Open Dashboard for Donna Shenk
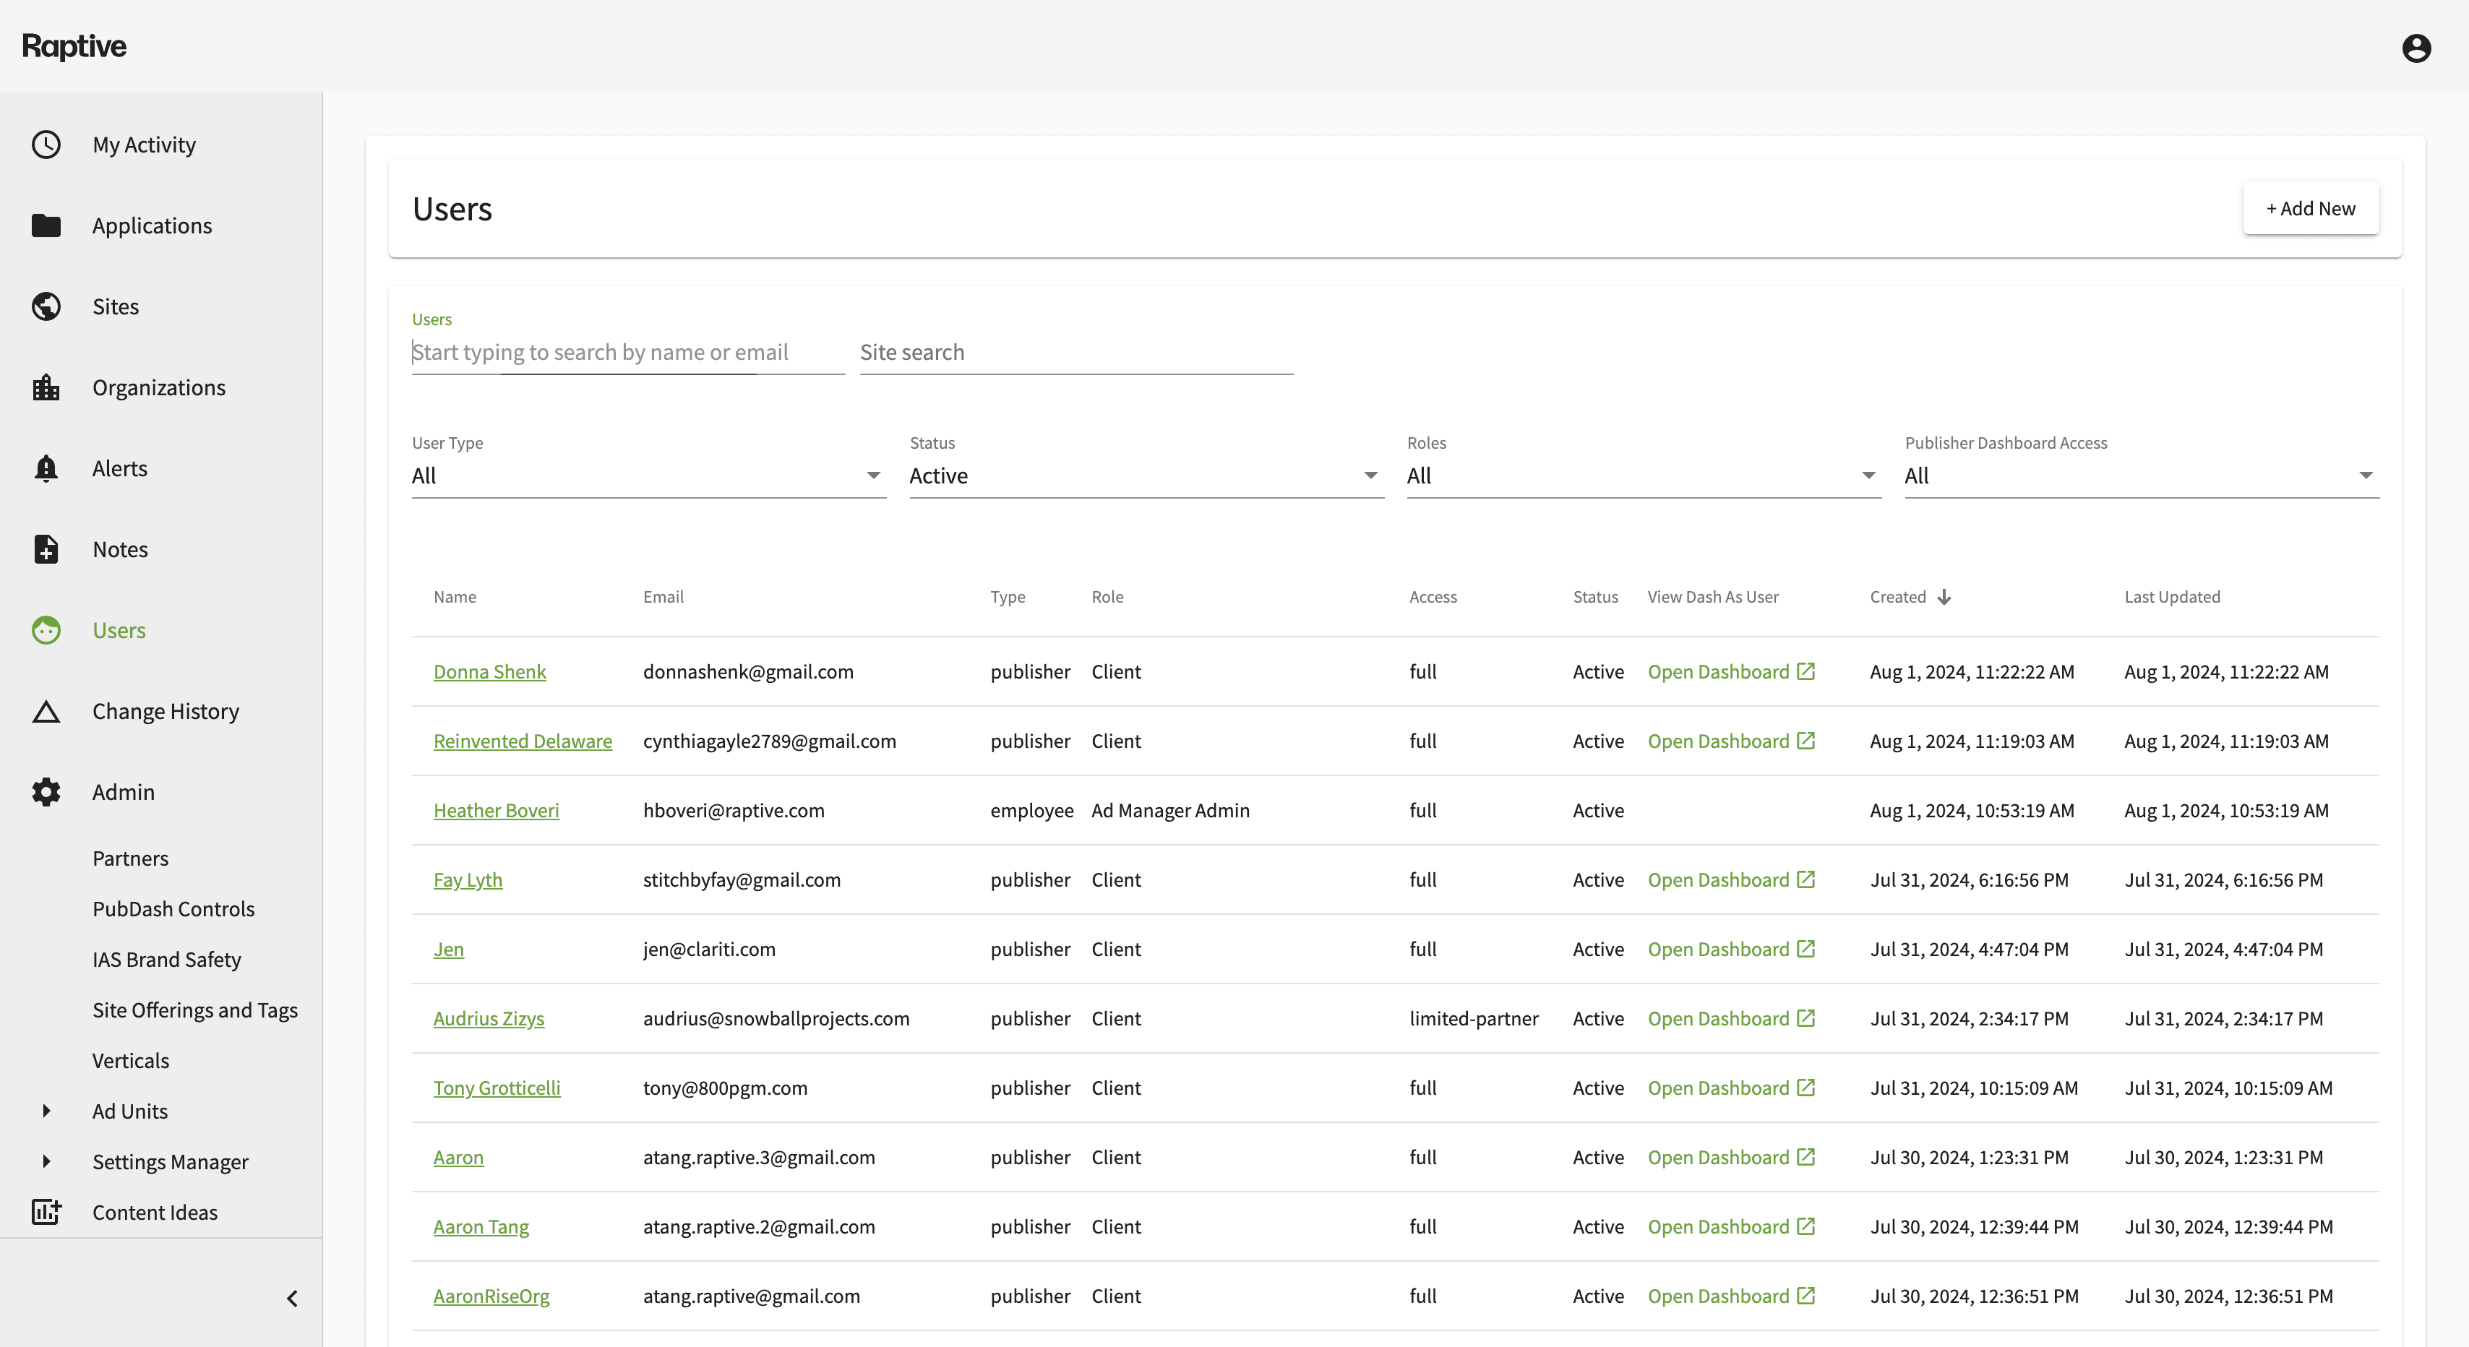This screenshot has width=2469, height=1347. (x=1730, y=671)
